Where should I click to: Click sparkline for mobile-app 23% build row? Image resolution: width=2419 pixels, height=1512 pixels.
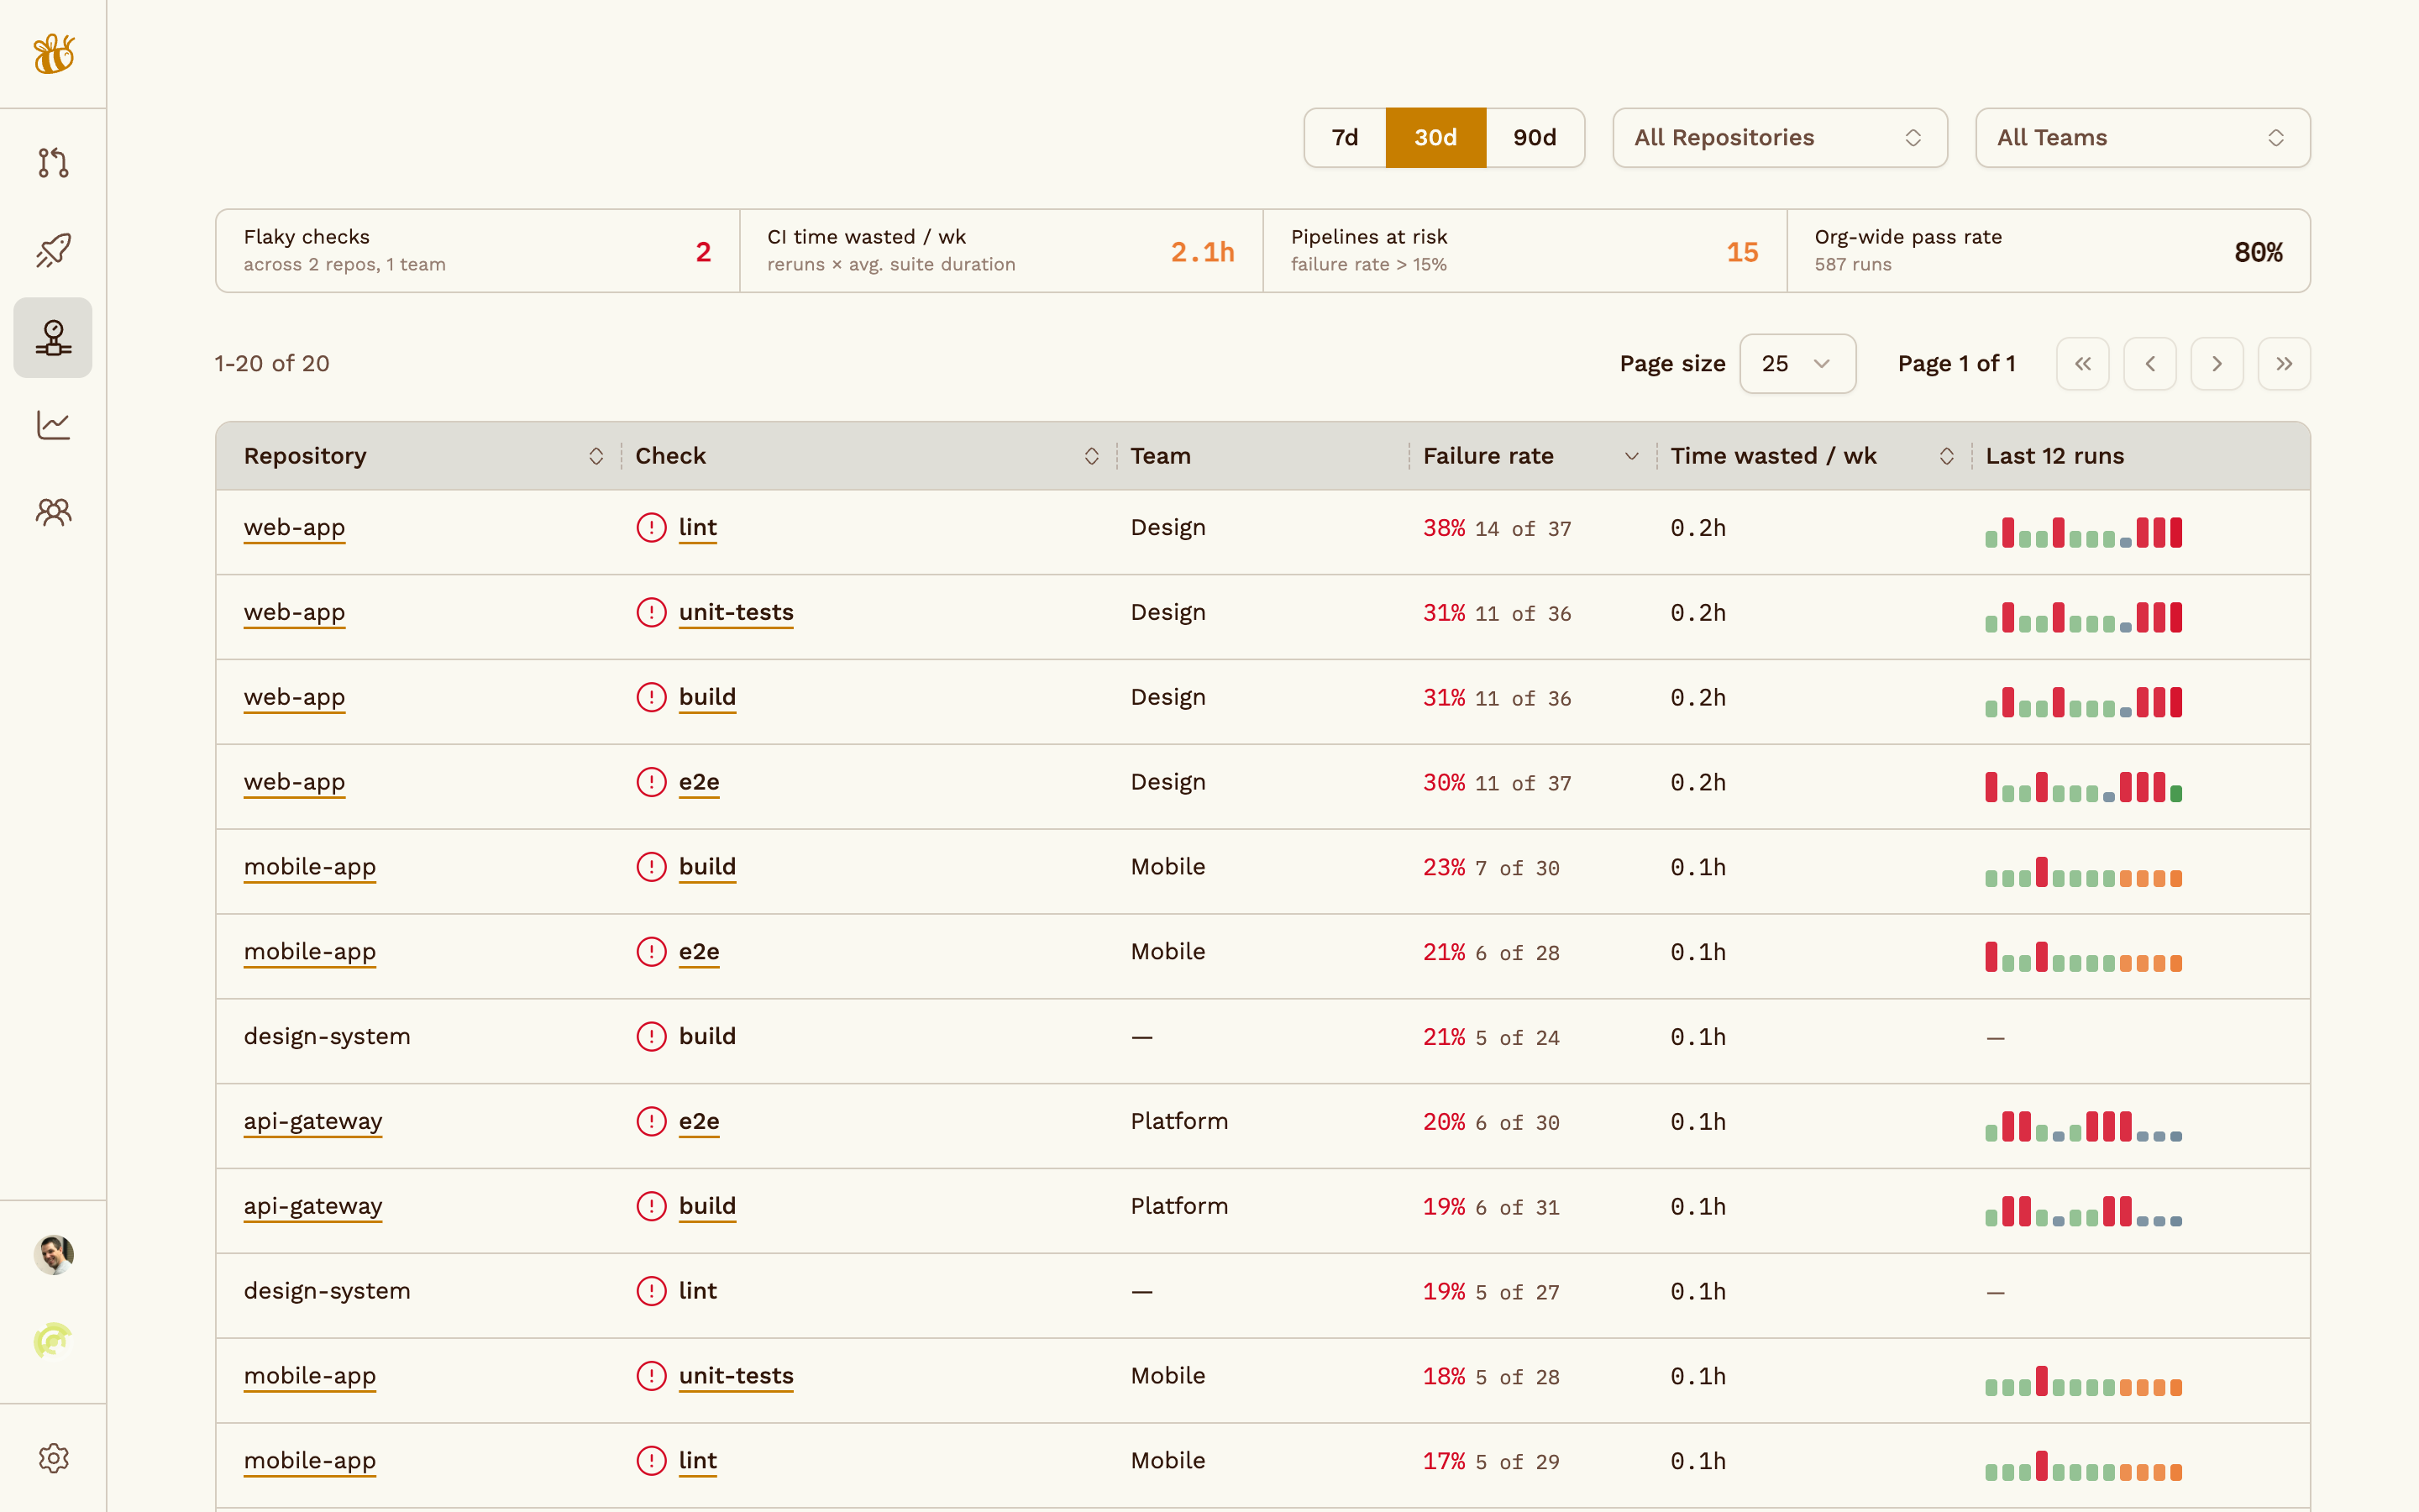click(x=2083, y=872)
